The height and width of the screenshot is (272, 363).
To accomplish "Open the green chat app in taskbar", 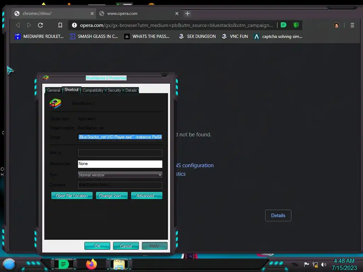I will click(63, 264).
